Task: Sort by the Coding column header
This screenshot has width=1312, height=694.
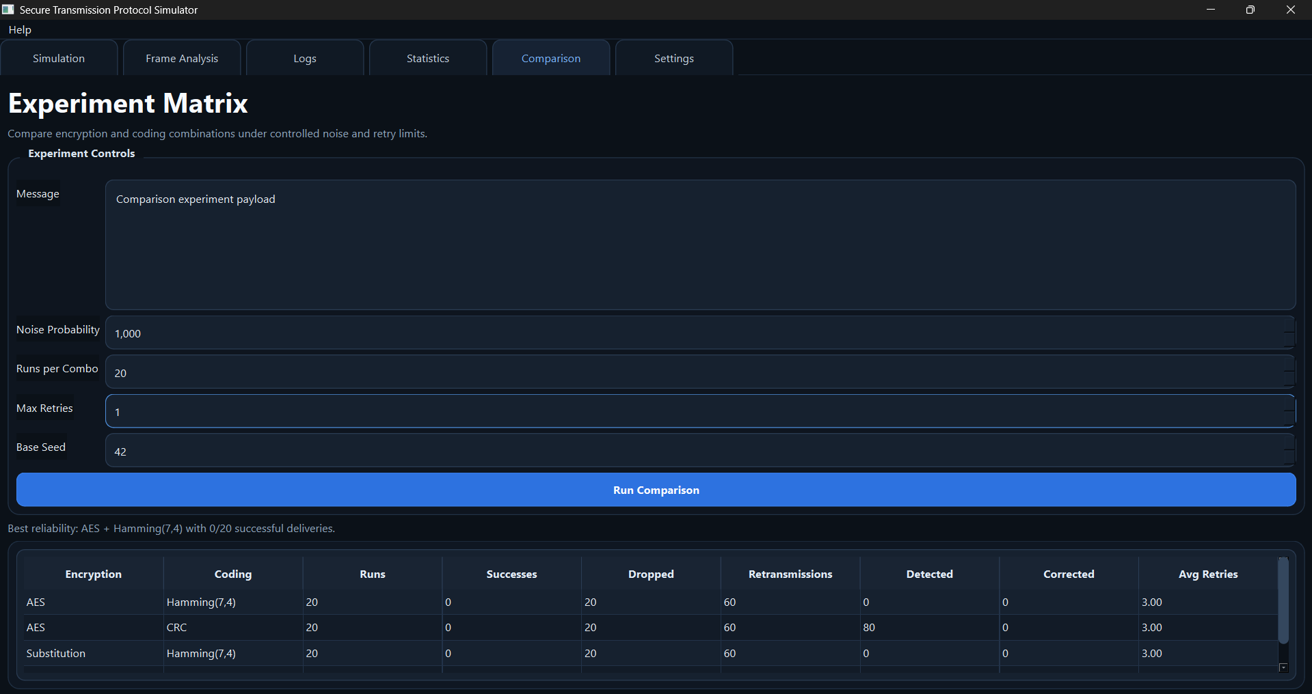Action: (233, 574)
